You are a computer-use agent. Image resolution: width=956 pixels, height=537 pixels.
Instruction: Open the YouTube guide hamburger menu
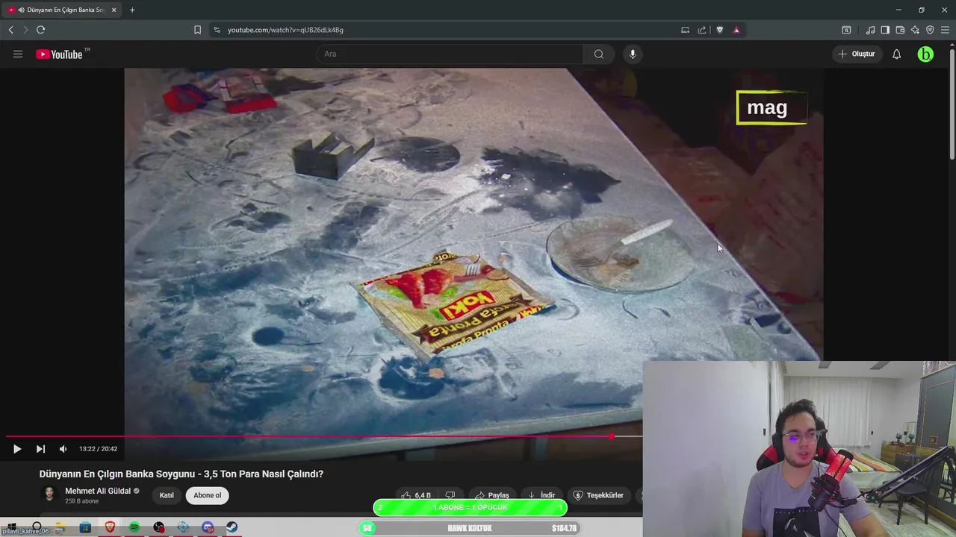pyautogui.click(x=18, y=54)
